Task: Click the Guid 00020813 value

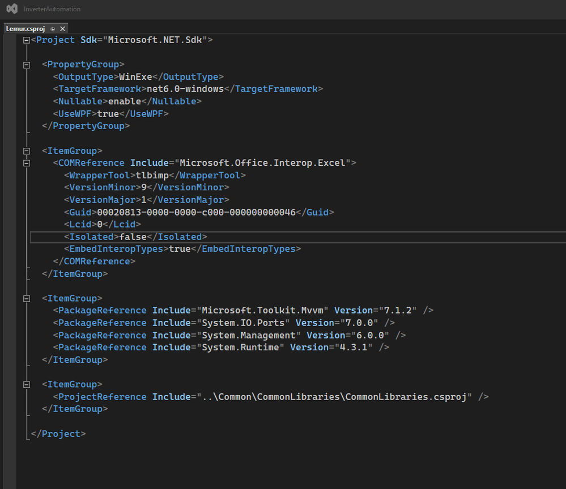Action: point(197,212)
